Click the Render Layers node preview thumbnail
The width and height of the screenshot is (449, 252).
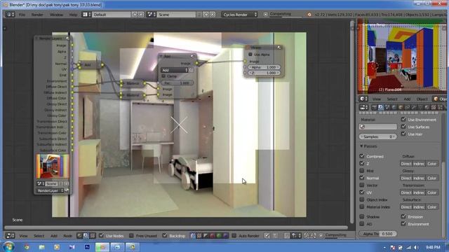tap(53, 166)
